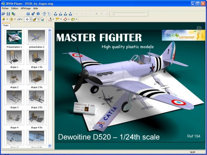The height and width of the screenshot is (155, 207).
Task: Open dropdown next to yellow circle icon
Action: point(15,19)
